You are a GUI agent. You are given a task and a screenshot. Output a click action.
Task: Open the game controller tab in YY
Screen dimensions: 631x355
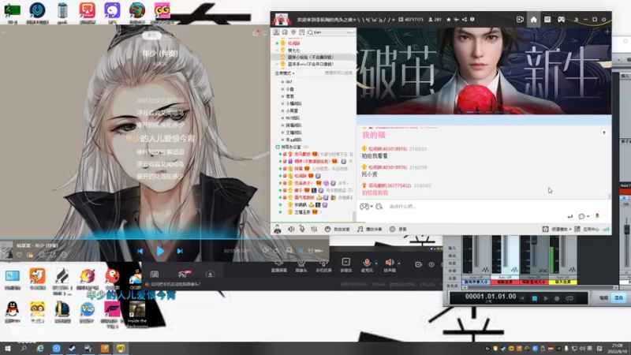(561, 19)
